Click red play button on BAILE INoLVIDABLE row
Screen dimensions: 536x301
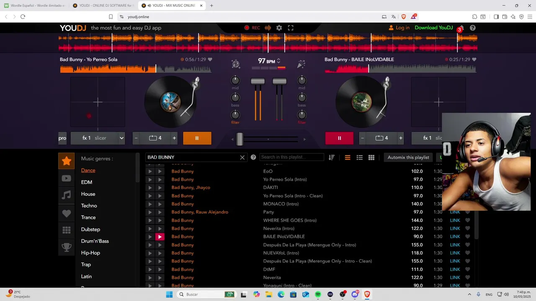point(160,237)
